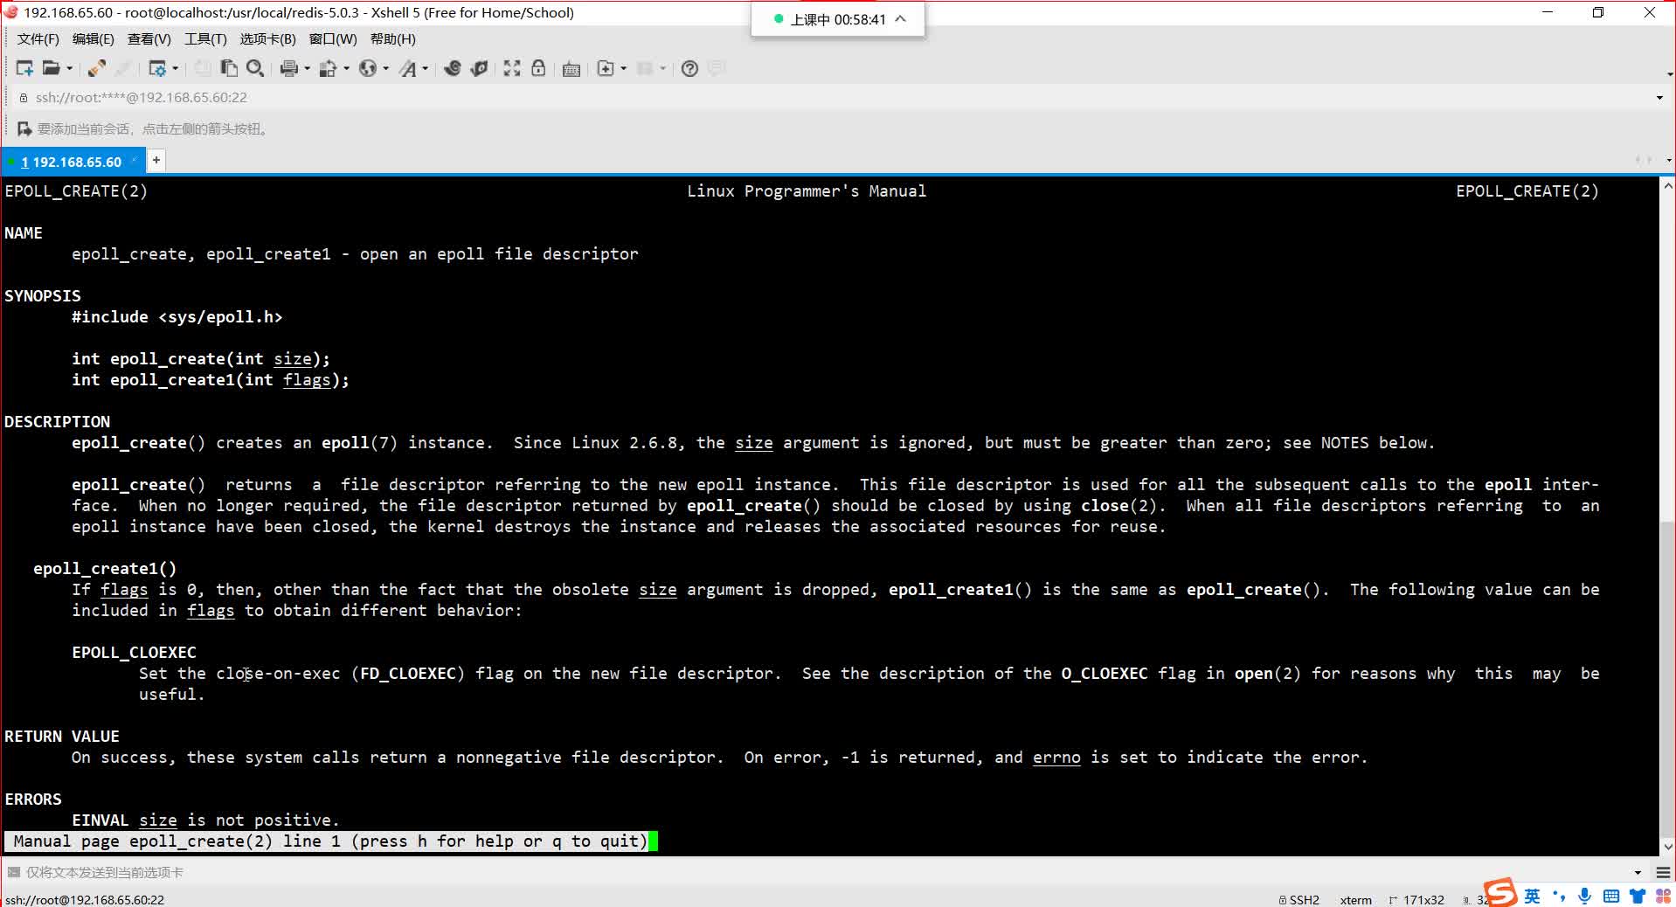Click the SSH2 status bar entry
Image resolution: width=1676 pixels, height=907 pixels.
1299,899
